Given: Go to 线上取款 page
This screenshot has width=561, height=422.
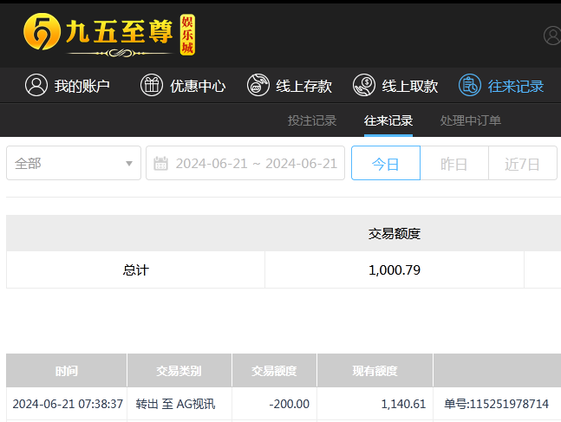Looking at the screenshot, I should point(395,86).
